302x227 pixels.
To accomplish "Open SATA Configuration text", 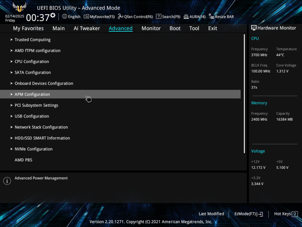I will pyautogui.click(x=33, y=72).
